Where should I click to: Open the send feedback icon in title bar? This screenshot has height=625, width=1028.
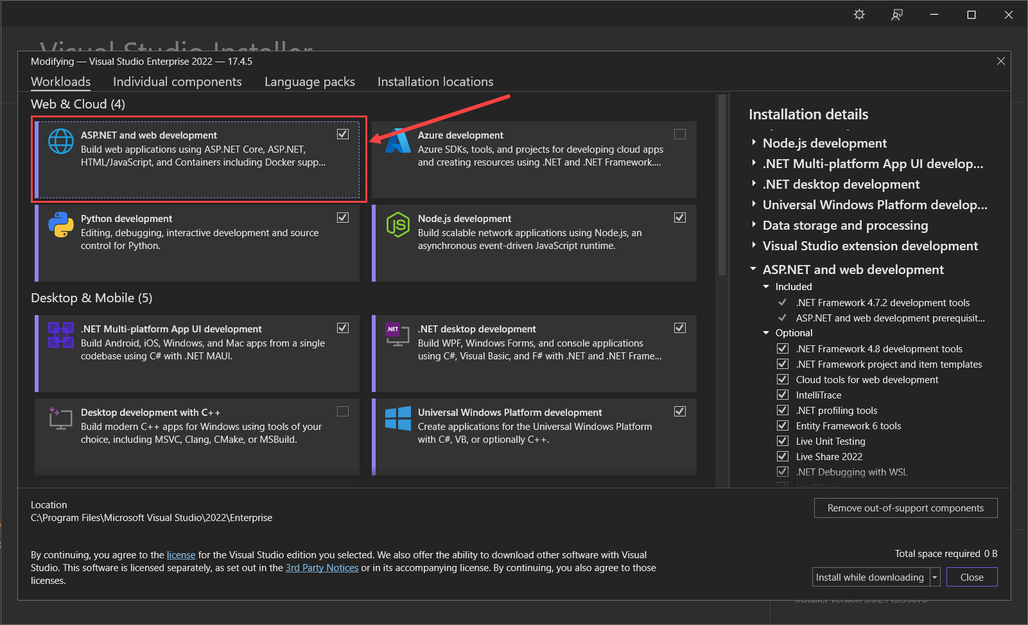point(897,15)
